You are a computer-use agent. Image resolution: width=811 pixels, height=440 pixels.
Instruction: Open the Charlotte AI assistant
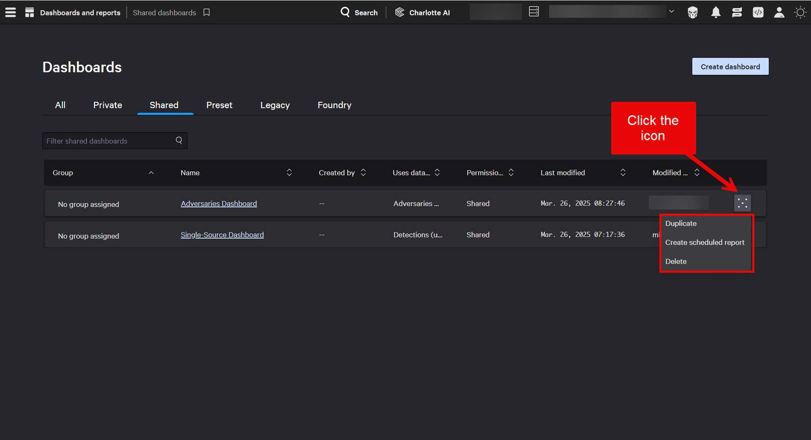tap(422, 13)
